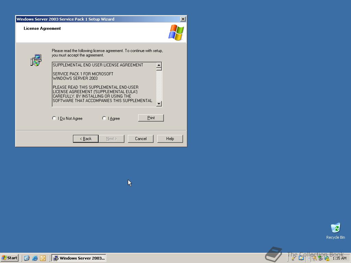
Task: Click the "SERVICE PACK 1 FOR MICROSOFT" line
Action: click(x=83, y=74)
